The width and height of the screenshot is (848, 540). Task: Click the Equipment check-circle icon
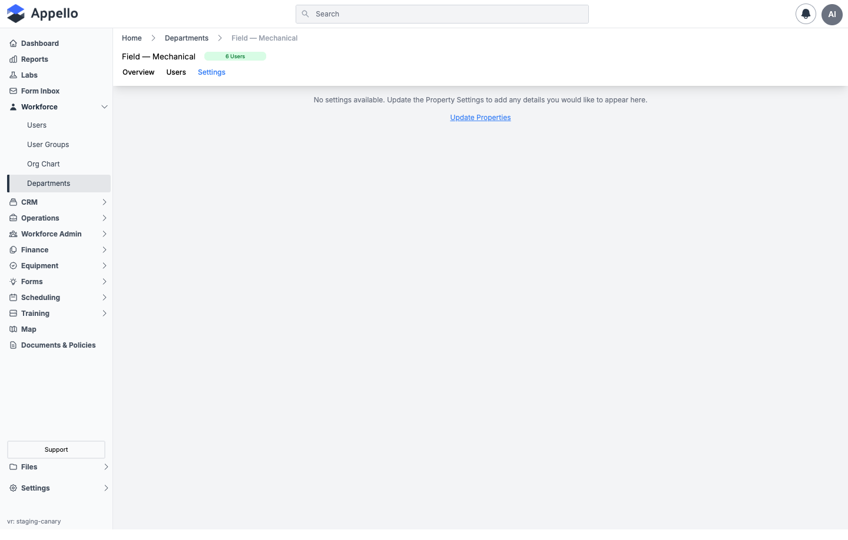tap(13, 266)
